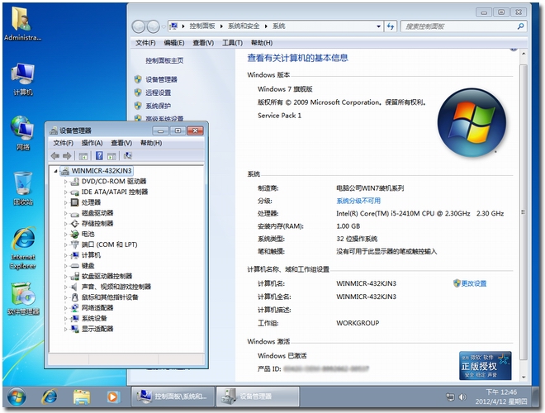Image resolution: width=545 pixels, height=413 pixels.
Task: Click Scan for hardware changes toolbar icon
Action: [128, 156]
